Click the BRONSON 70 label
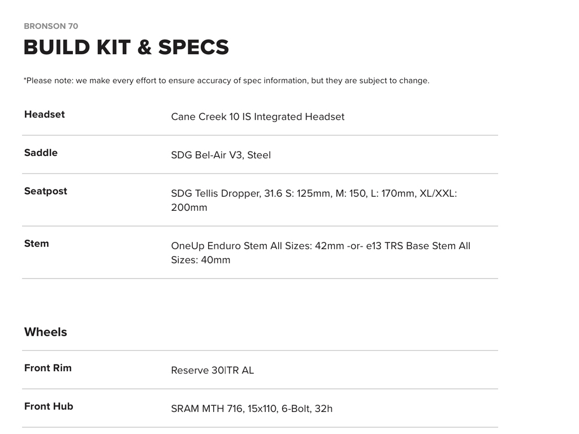 pyautogui.click(x=51, y=26)
